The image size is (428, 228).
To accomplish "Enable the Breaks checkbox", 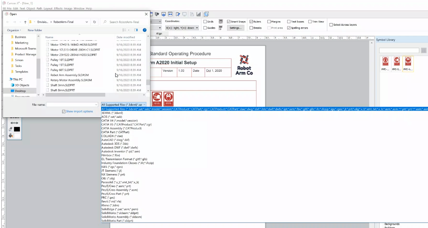I will click(251, 28).
